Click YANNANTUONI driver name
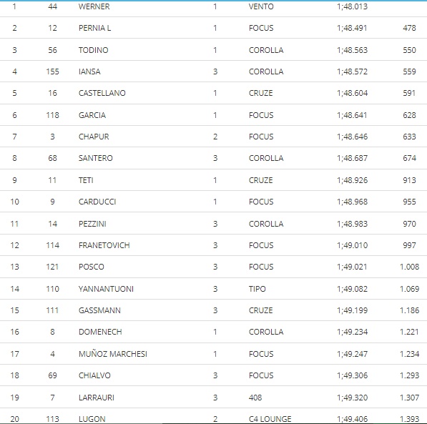427x424 pixels. (106, 289)
